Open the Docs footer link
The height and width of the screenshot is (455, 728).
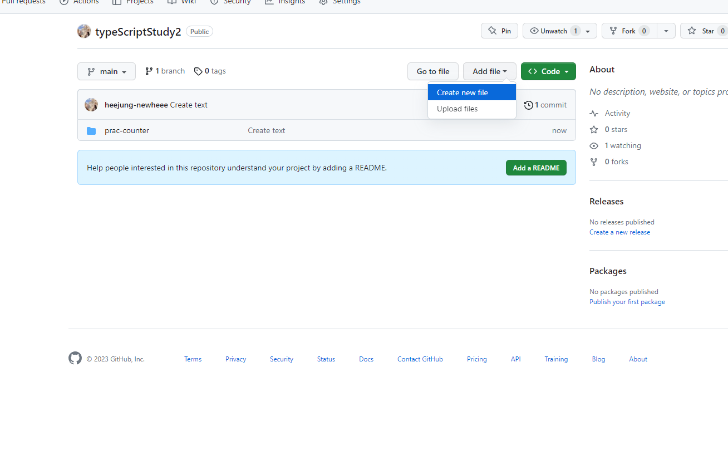click(x=366, y=359)
